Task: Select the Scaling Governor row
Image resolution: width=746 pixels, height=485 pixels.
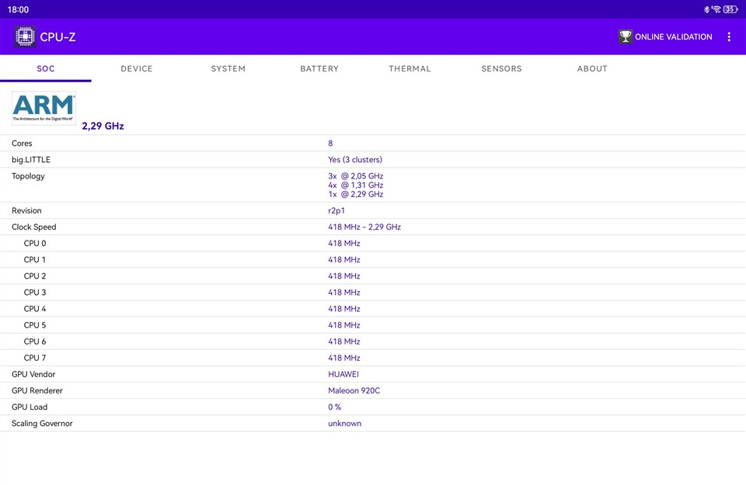Action: (373, 423)
